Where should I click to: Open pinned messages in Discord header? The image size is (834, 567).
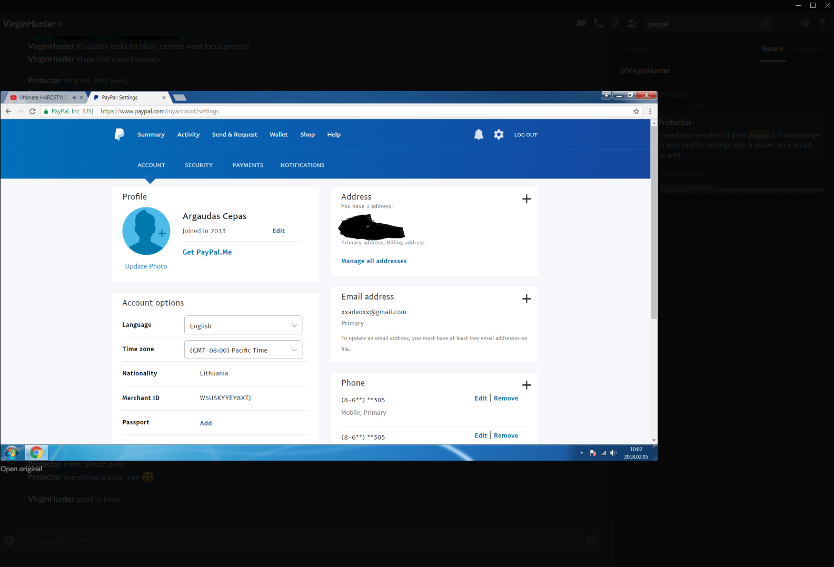coord(615,23)
